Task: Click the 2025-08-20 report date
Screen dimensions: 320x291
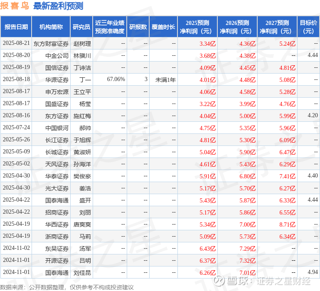Action: (x=16, y=55)
